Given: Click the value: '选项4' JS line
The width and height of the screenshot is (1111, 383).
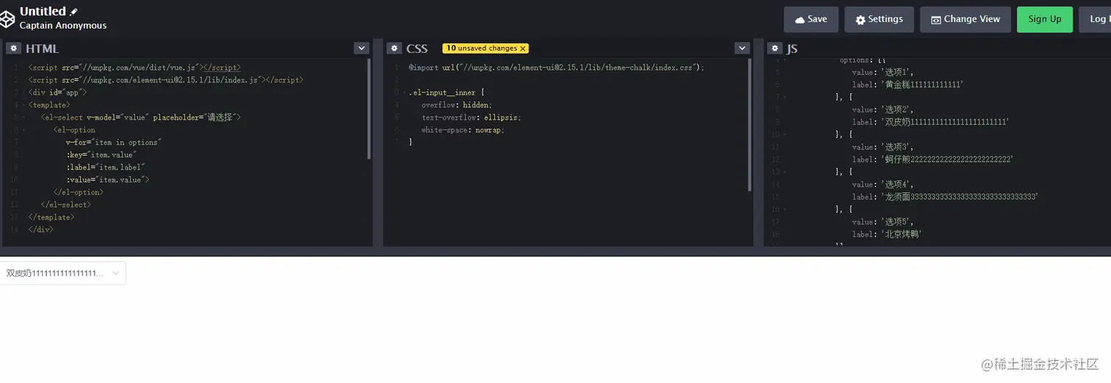Looking at the screenshot, I should pyautogui.click(x=883, y=184).
